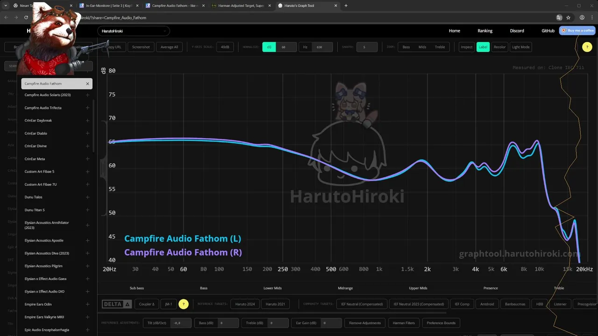Click Buy me a coffee button
Image resolution: width=598 pixels, height=336 pixels.
tap(577, 30)
